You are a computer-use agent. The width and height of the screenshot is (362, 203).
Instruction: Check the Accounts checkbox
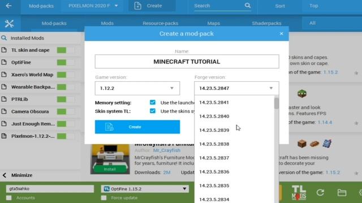click(9, 198)
